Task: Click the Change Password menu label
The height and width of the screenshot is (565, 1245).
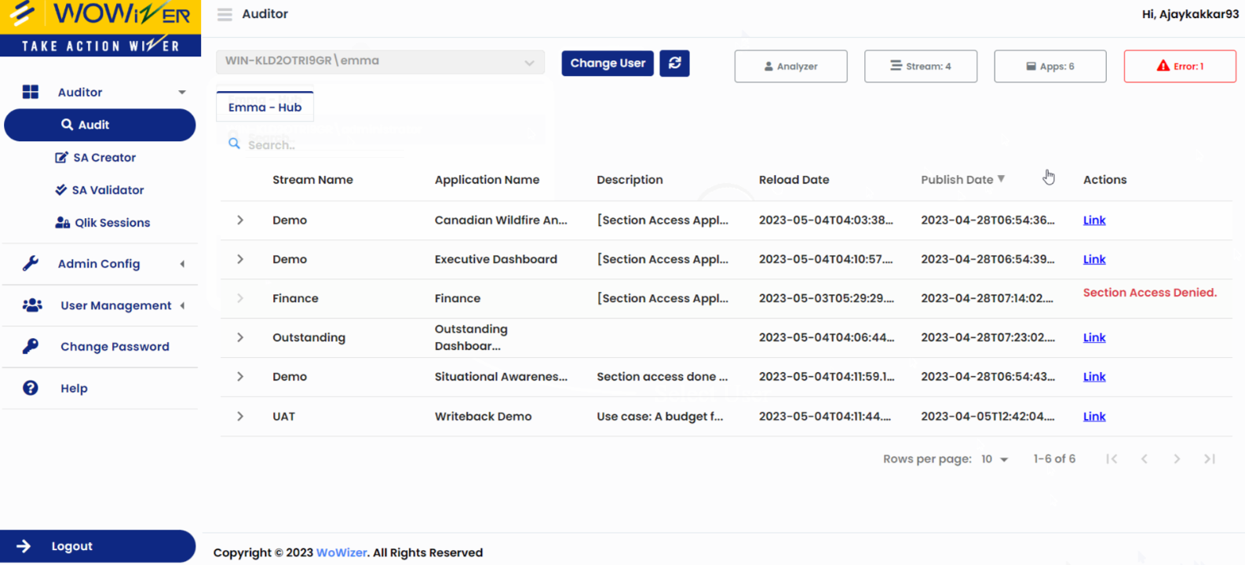Action: [115, 347]
